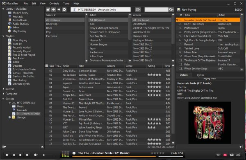Image resolution: width=246 pixels, height=160 pixels.
Task: Open the File menu
Action: tap(25, 3)
